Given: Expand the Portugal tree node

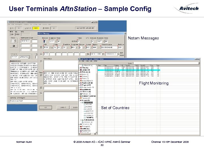Looking at the screenshot, I should [x=79, y=126].
